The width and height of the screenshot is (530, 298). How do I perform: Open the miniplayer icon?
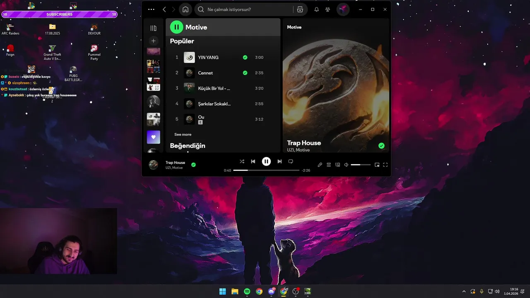tap(377, 165)
